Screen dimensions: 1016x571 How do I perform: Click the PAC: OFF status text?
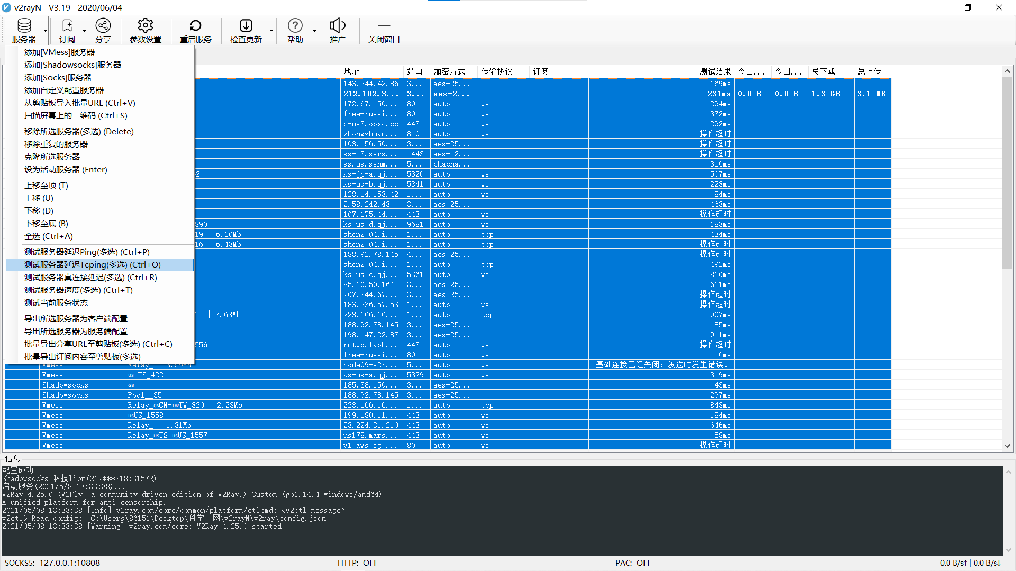coord(633,563)
